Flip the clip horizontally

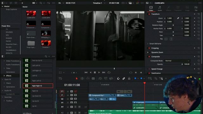[166, 39]
